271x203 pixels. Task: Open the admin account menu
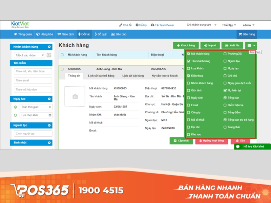click(x=248, y=25)
